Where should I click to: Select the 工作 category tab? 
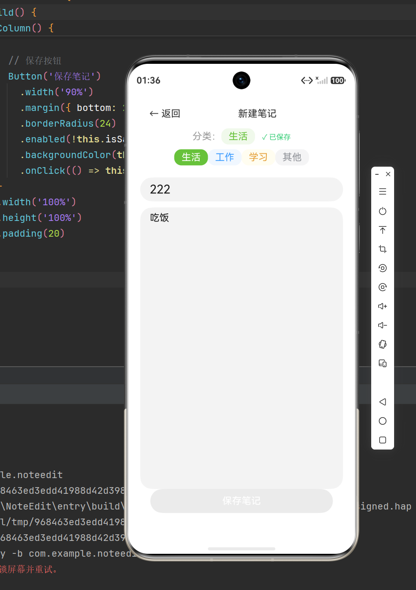click(x=224, y=157)
